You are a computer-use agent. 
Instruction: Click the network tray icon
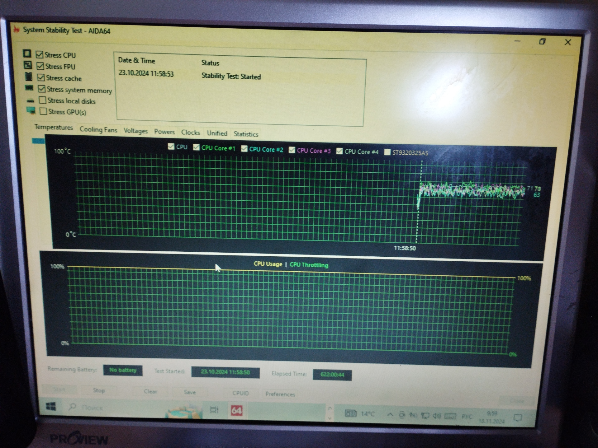tap(425, 415)
